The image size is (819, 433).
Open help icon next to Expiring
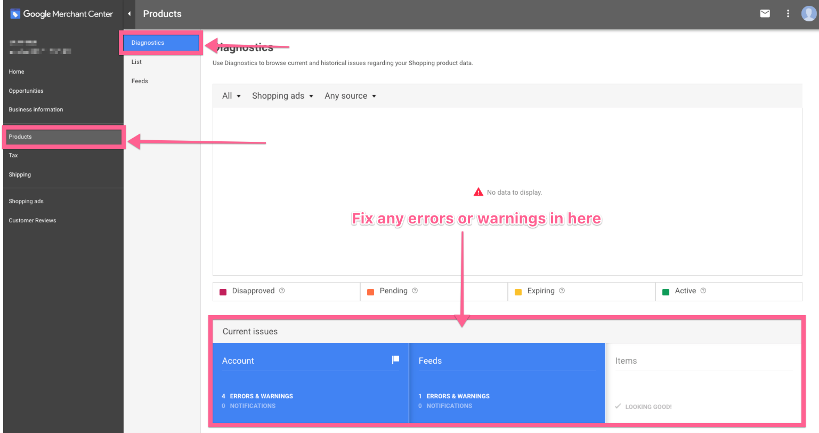[562, 291]
